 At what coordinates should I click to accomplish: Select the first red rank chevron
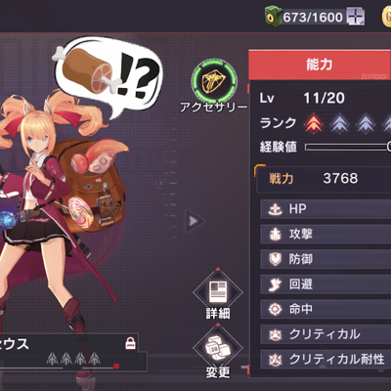point(314,123)
